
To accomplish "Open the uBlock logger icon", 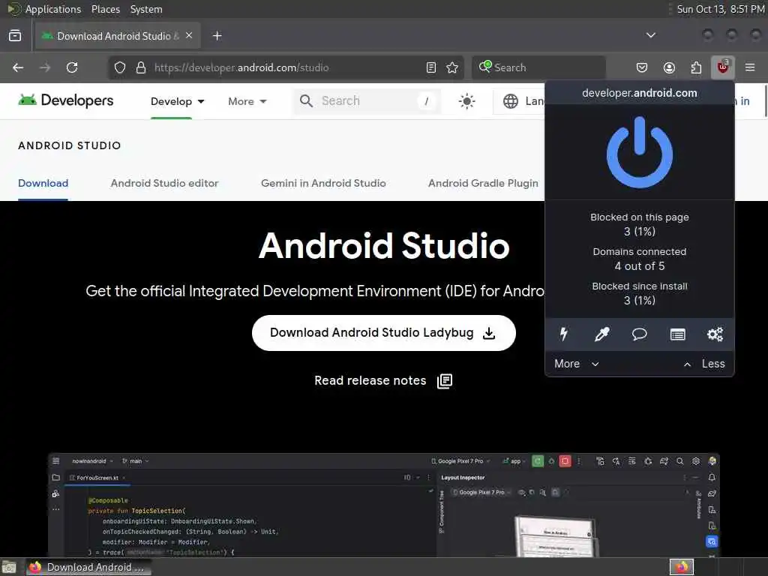I will 677,334.
